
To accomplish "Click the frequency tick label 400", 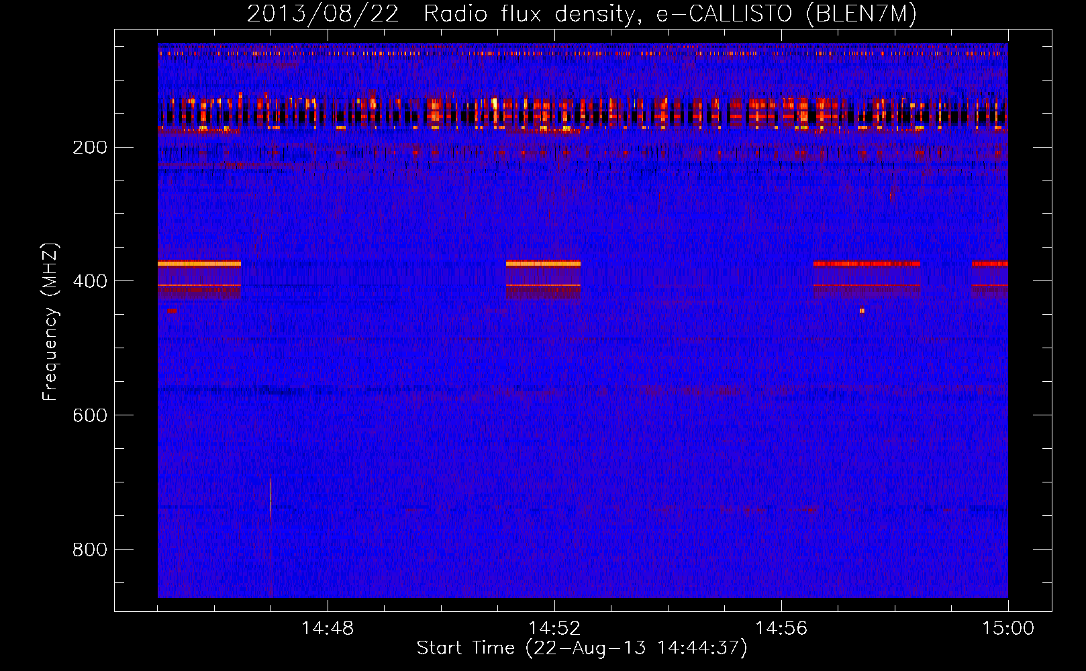I will [90, 281].
